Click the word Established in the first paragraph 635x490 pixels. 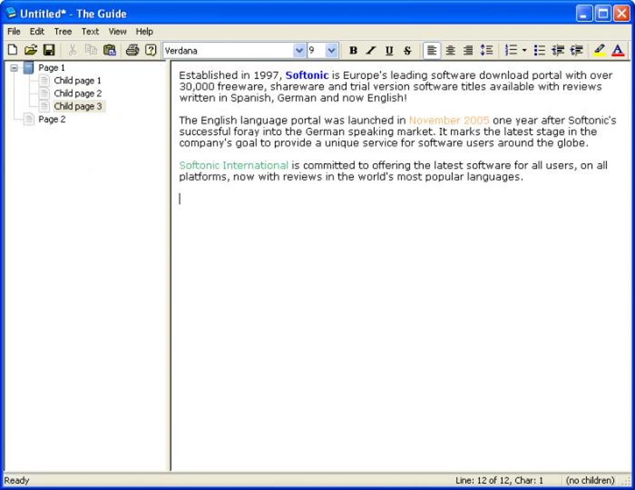click(x=208, y=75)
